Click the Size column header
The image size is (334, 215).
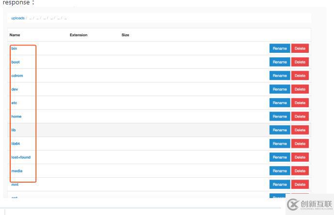pos(125,35)
